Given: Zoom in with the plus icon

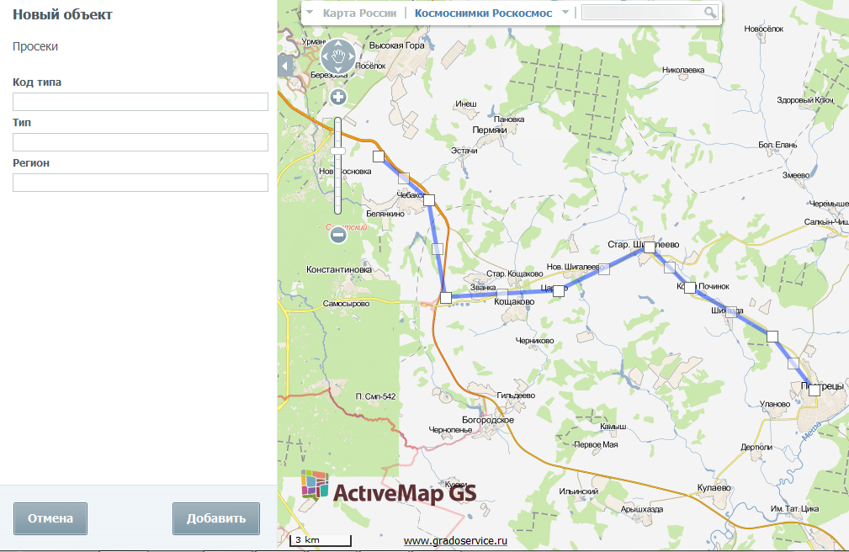Looking at the screenshot, I should (x=338, y=97).
